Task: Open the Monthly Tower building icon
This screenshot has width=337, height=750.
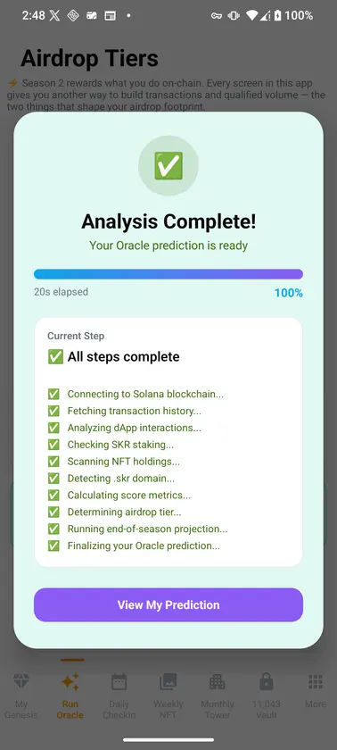Action: (x=218, y=681)
